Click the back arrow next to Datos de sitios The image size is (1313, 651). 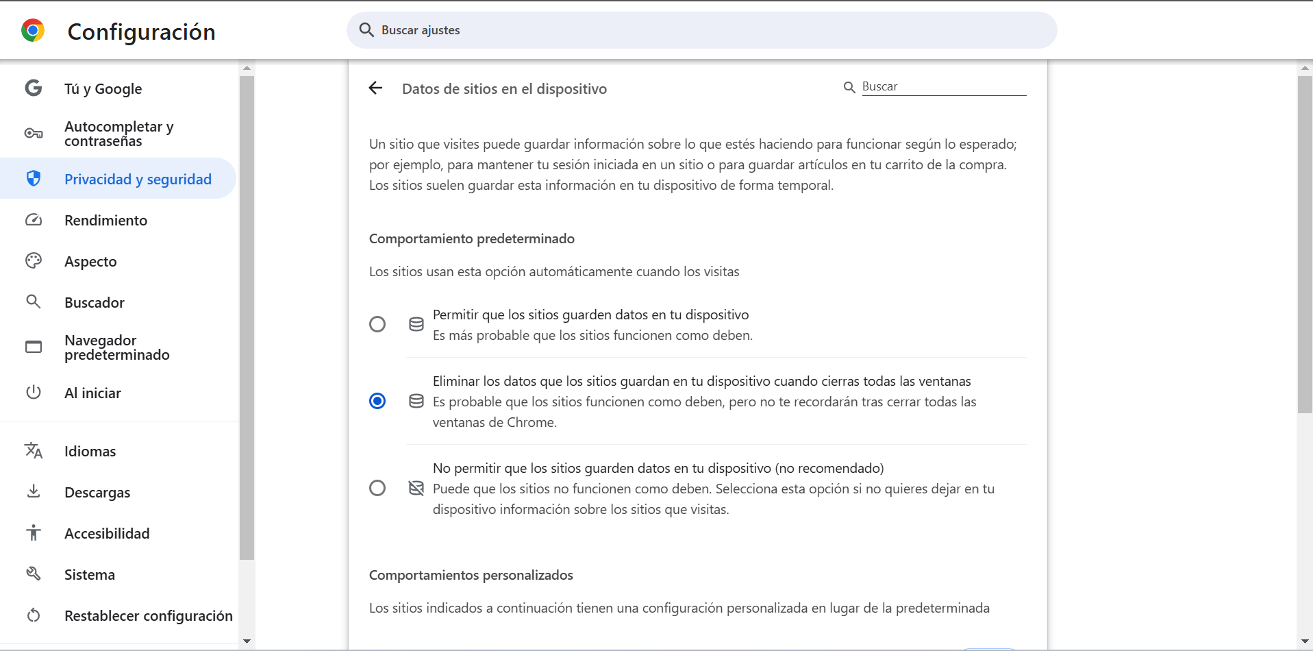tap(375, 88)
